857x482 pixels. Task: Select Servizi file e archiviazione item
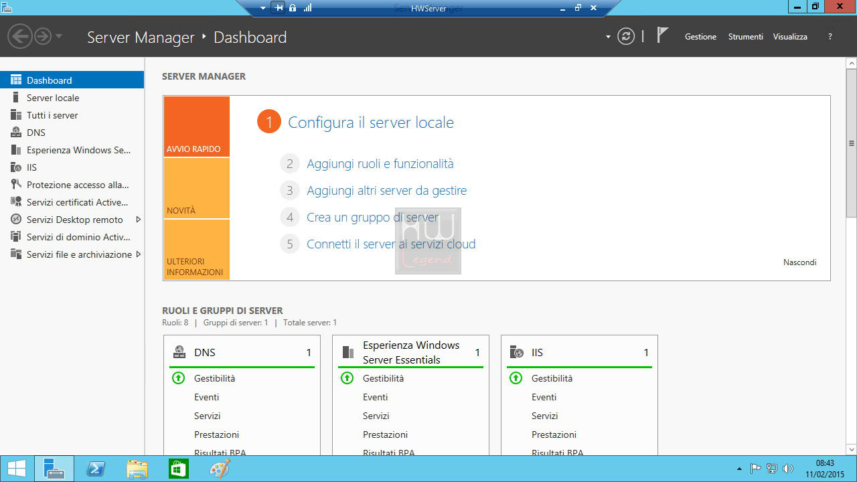(x=72, y=254)
